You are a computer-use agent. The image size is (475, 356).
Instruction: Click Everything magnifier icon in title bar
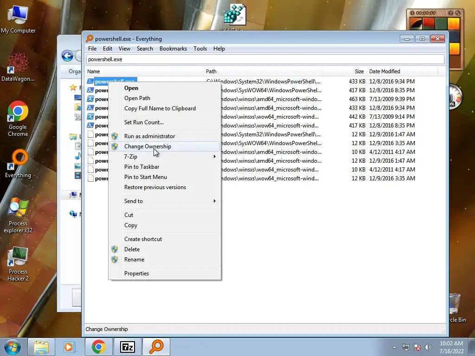coord(90,39)
